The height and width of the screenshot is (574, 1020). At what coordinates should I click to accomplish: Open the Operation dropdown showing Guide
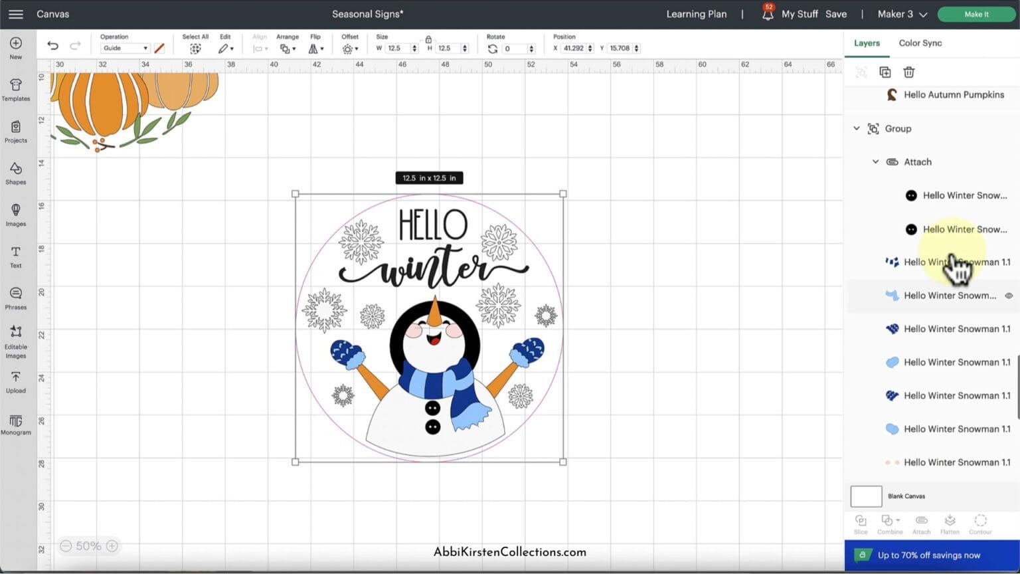124,48
